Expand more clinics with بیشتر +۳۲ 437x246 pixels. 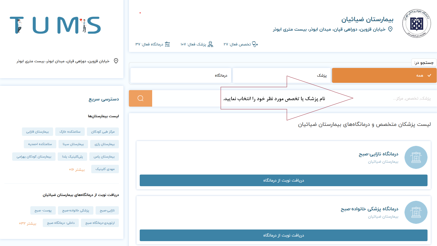[27, 223]
